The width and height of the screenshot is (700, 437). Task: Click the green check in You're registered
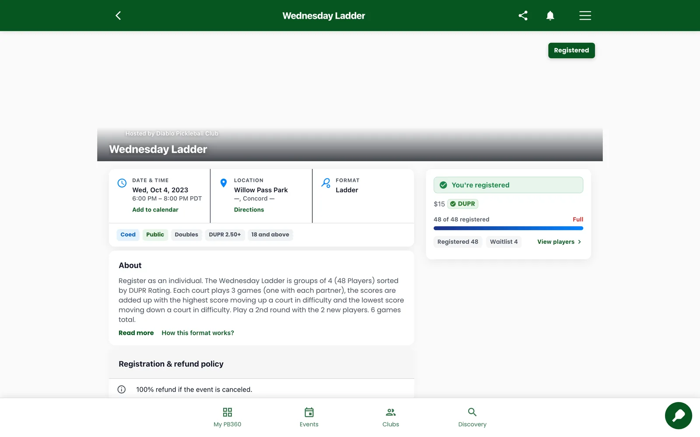[443, 185]
